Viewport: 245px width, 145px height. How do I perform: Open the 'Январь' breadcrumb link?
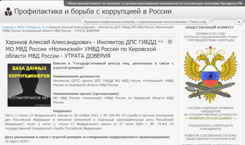coord(33,27)
